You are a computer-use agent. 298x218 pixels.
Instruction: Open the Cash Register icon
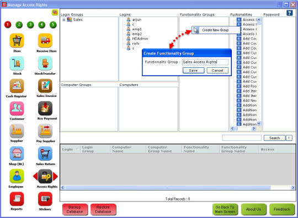tap(17, 86)
